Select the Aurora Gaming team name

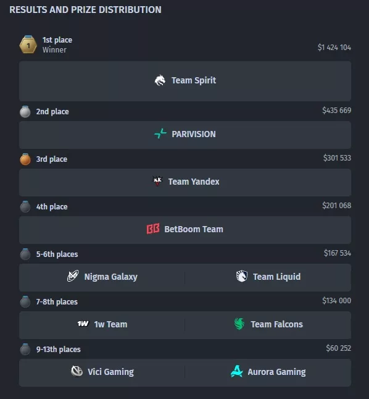point(276,372)
